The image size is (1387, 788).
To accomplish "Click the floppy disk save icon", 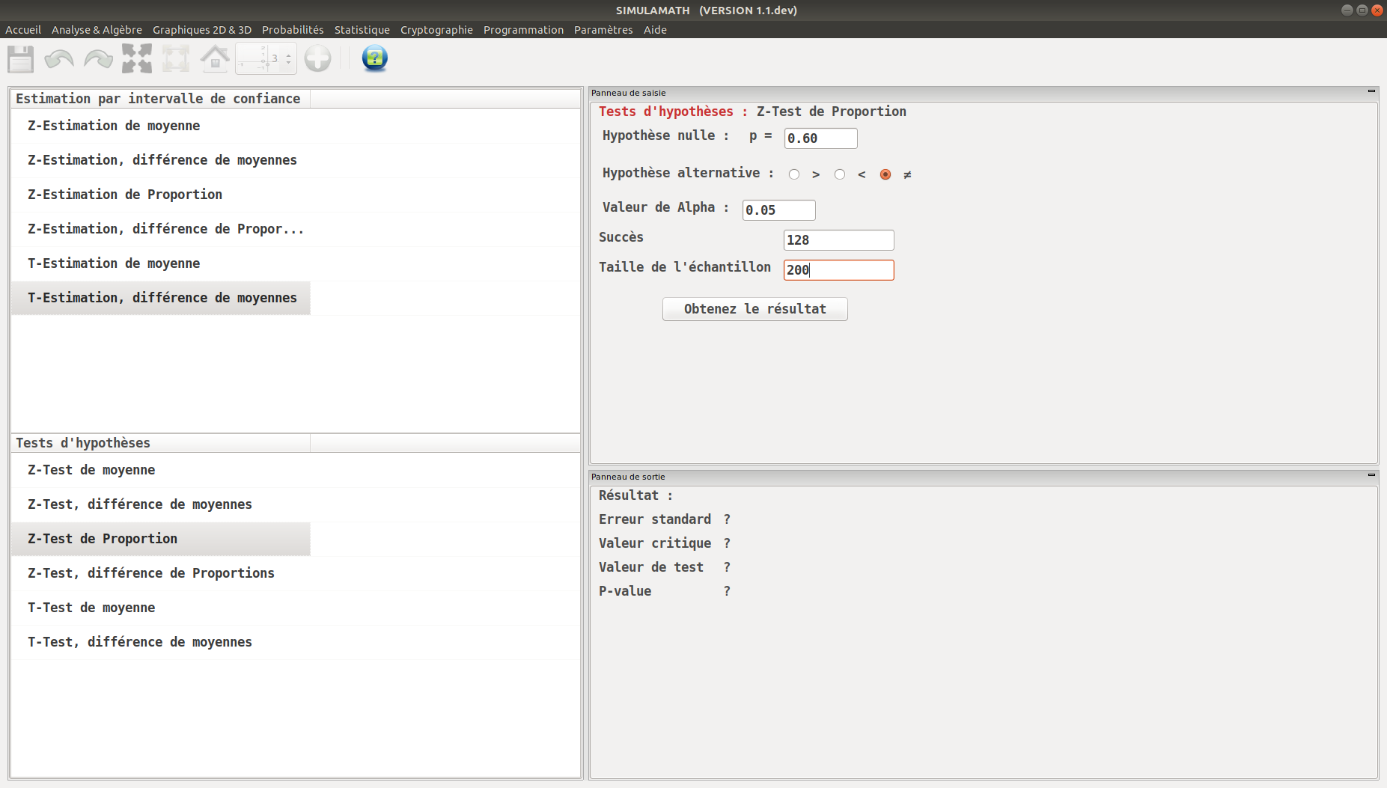I will click(20, 58).
